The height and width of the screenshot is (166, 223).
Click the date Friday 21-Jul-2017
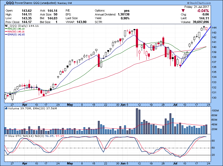(197, 7)
